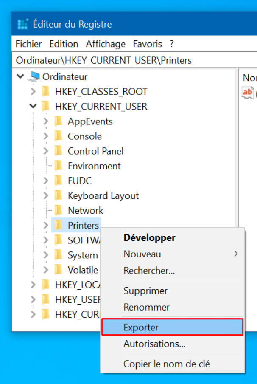This screenshot has width=257, height=384.
Task: Choose Renommer in the context menu
Action: pyautogui.click(x=173, y=307)
